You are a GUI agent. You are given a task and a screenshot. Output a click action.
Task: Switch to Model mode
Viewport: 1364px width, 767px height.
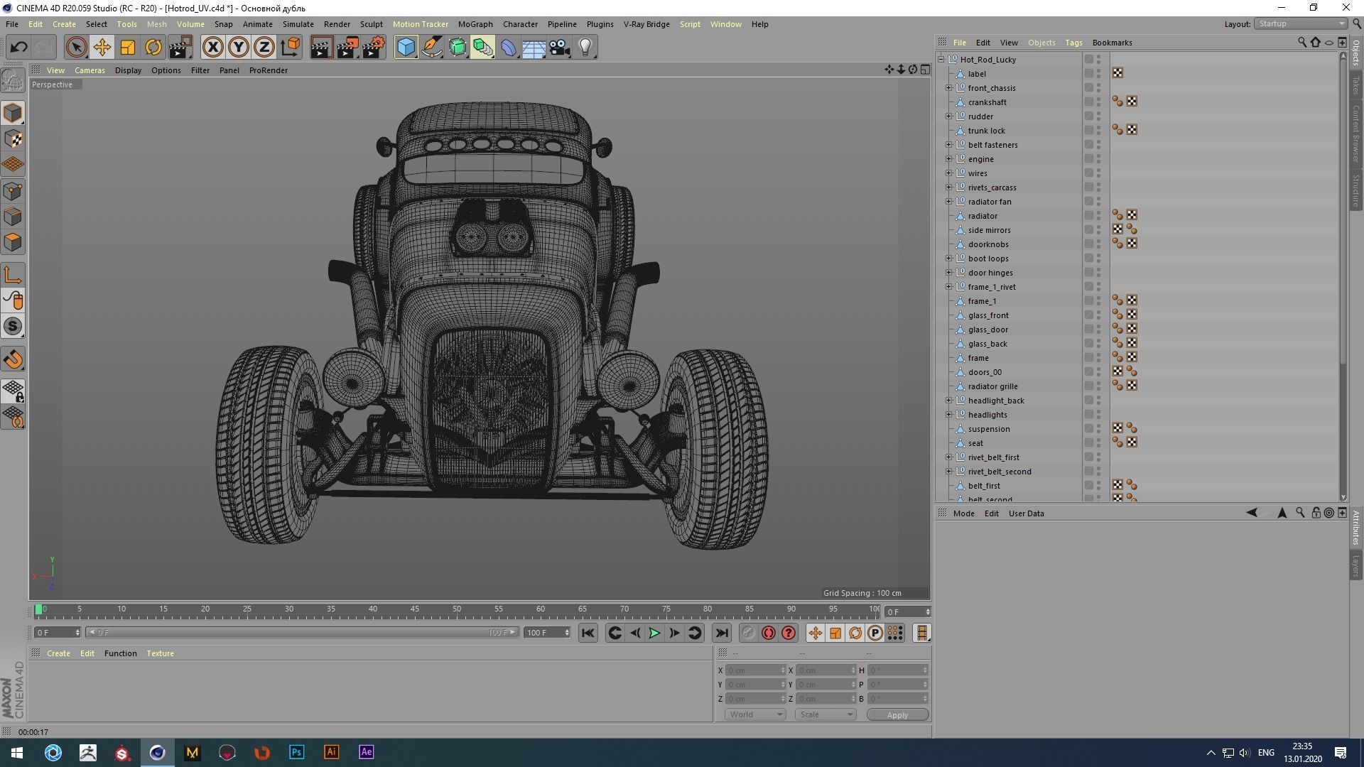(x=13, y=113)
